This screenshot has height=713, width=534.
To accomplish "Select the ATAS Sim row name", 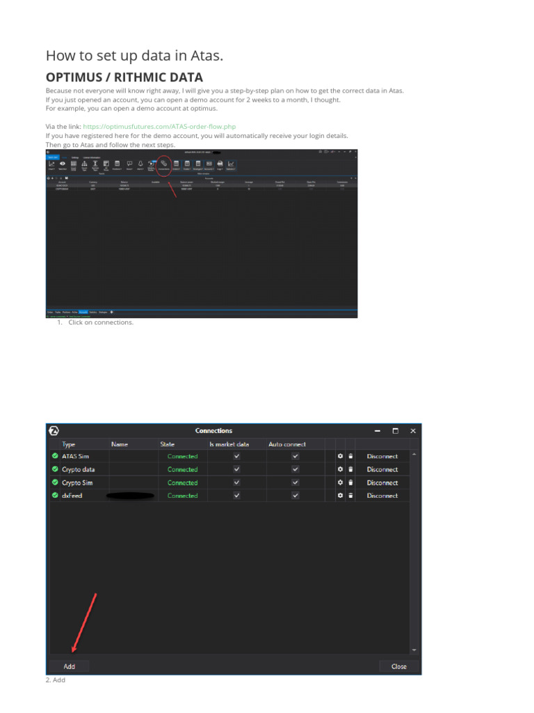I will (x=75, y=456).
